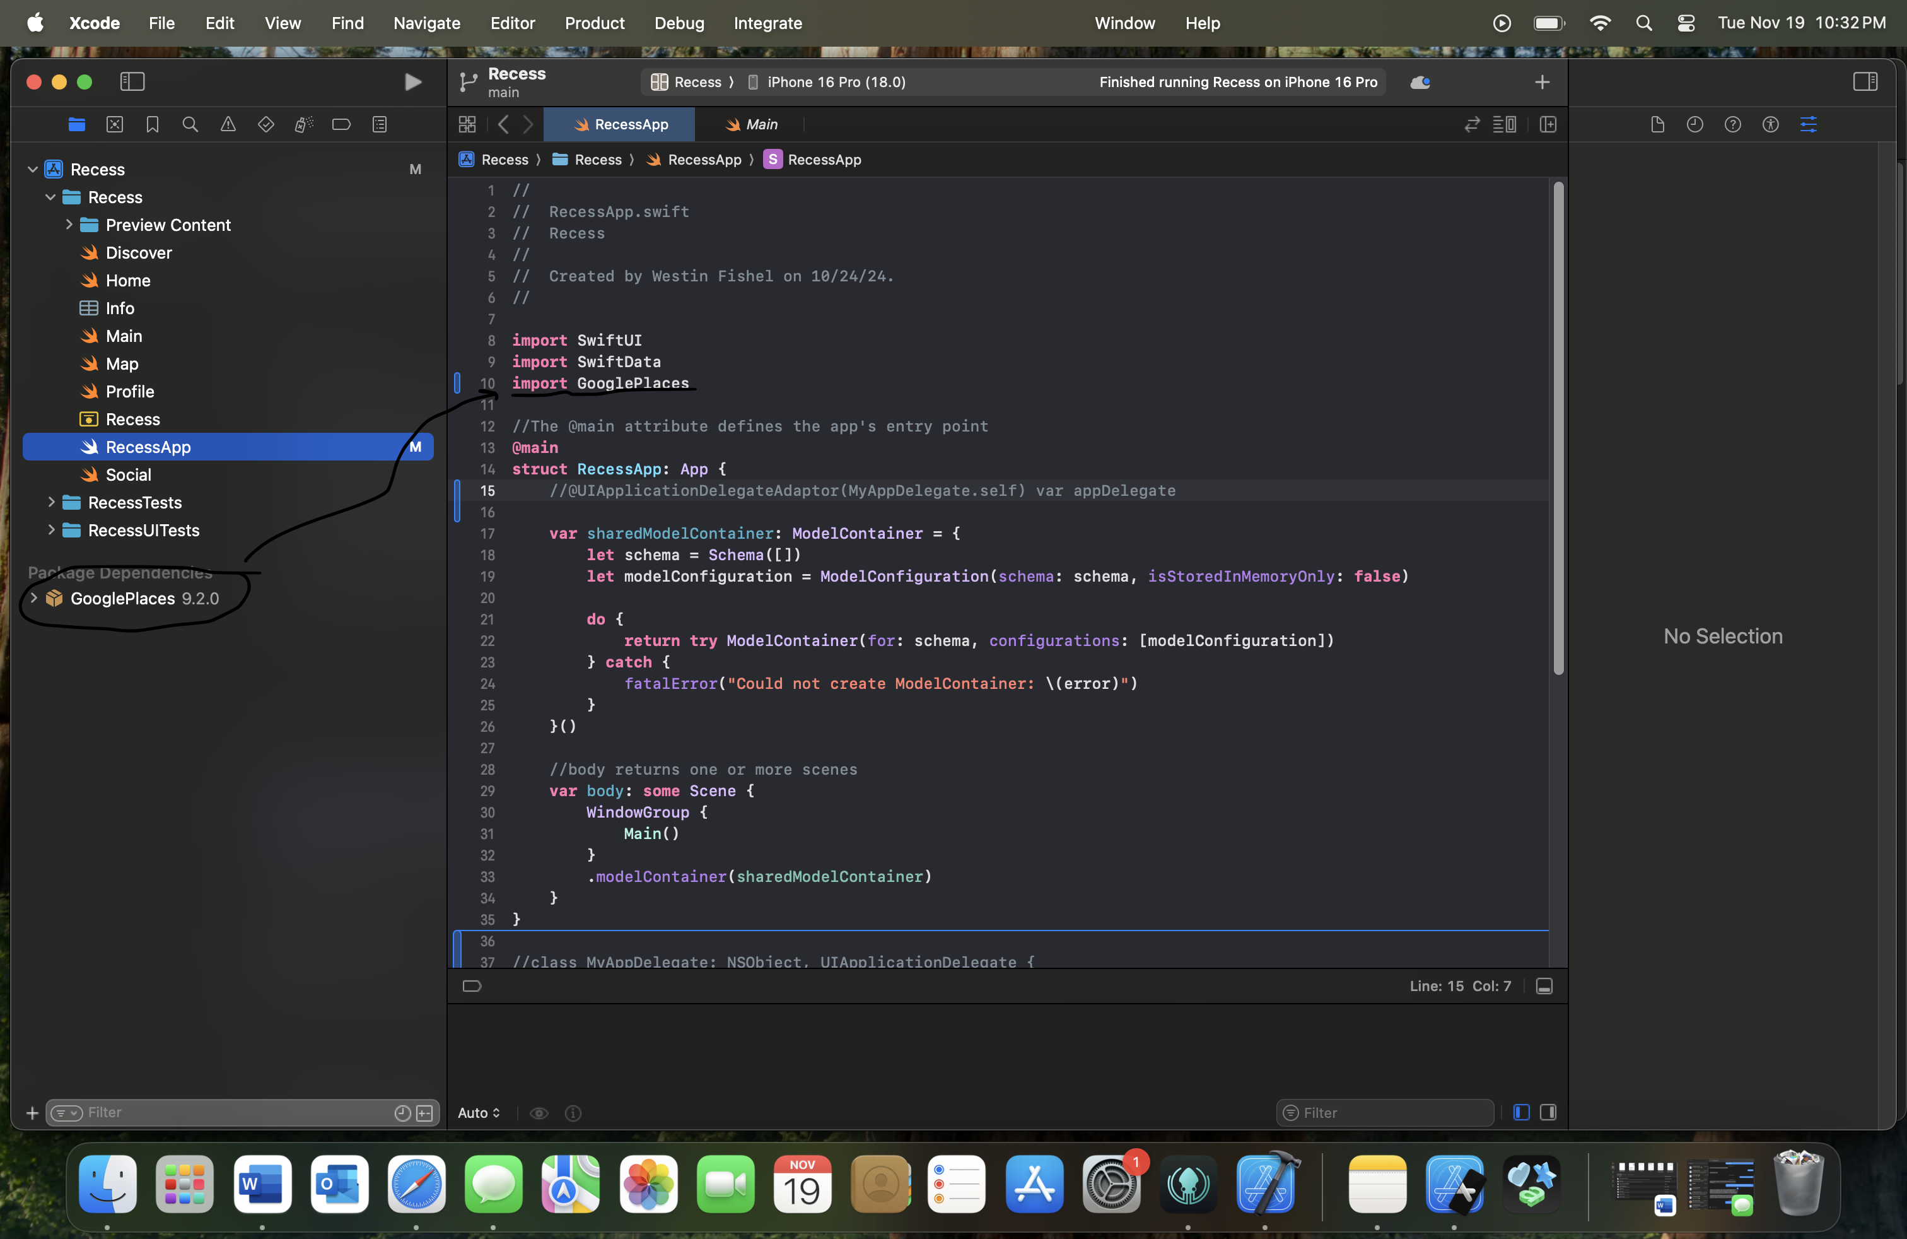Click RecessApp struct in jump bar
1907x1239 pixels.
812,160
